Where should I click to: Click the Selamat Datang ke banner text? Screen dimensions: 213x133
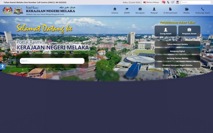44,29
